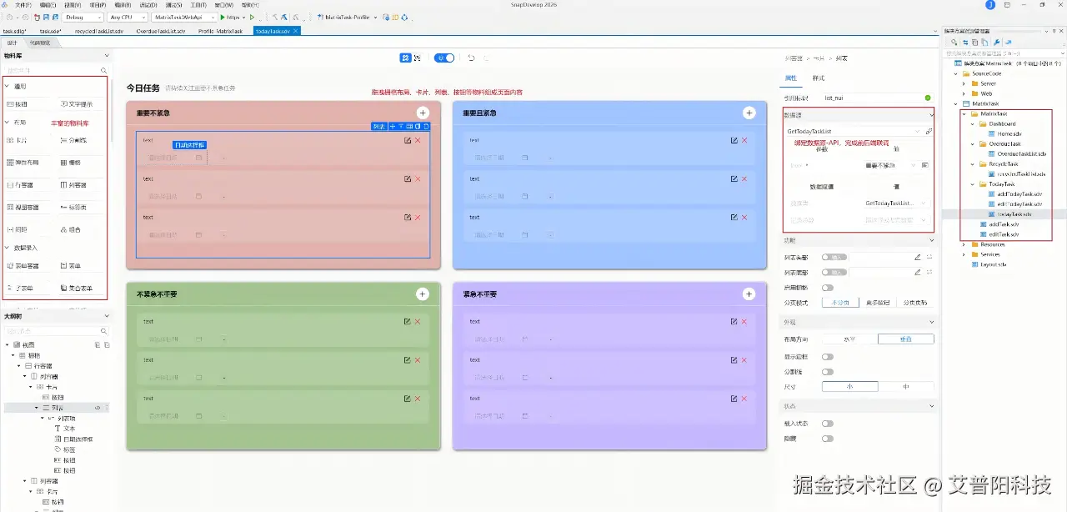The image size is (1067, 512).
Task: Click the save icon in the main toolbar
Action: 44,17
